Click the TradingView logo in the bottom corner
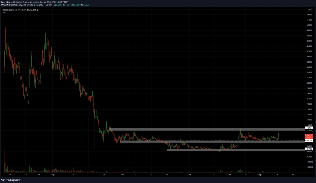316x183 pixels. [x=11, y=180]
